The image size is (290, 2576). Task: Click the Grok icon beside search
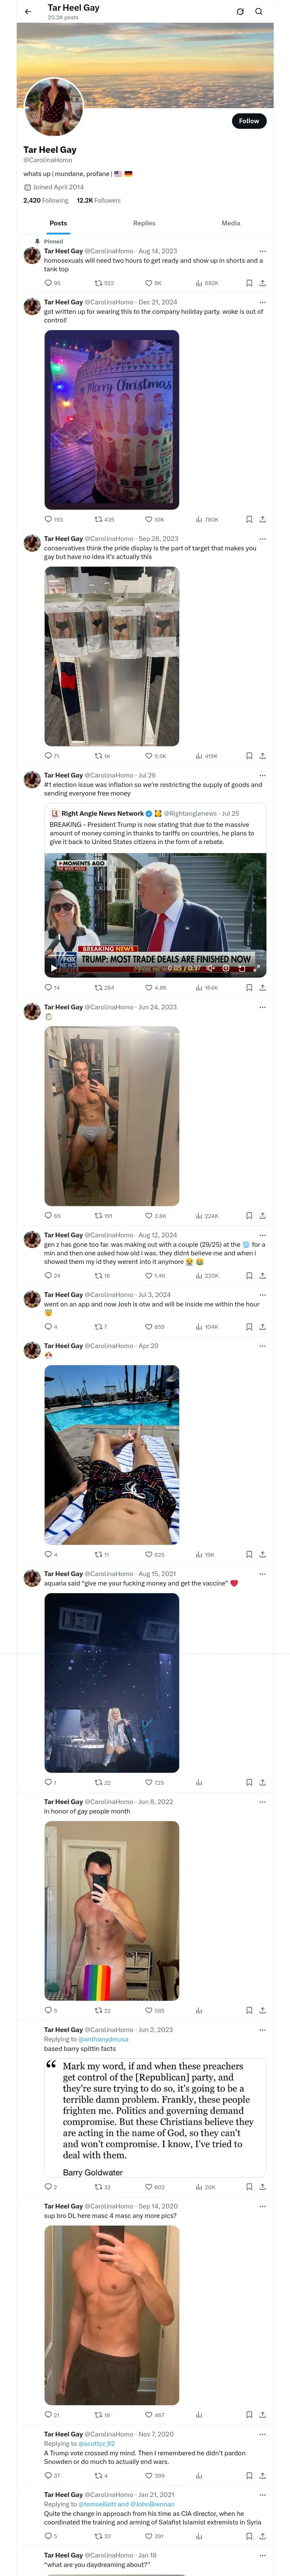point(240,12)
